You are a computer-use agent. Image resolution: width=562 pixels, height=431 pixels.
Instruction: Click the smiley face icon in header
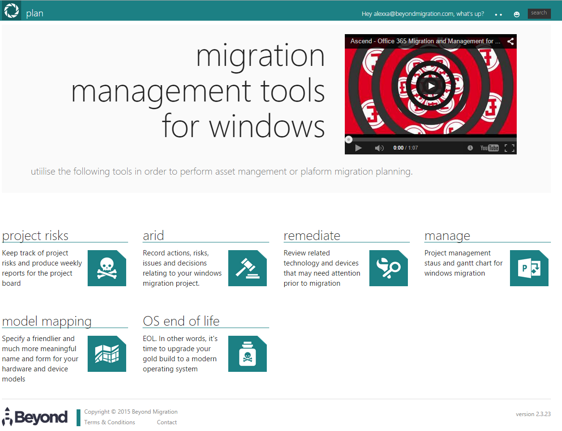[x=516, y=14]
